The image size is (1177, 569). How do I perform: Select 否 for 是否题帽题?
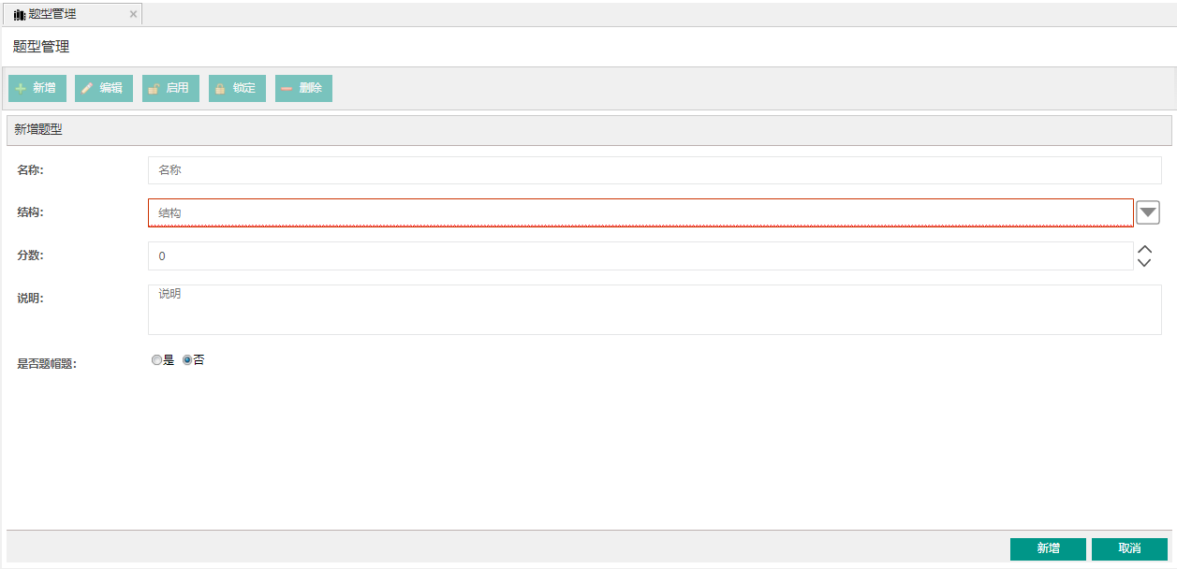point(187,360)
